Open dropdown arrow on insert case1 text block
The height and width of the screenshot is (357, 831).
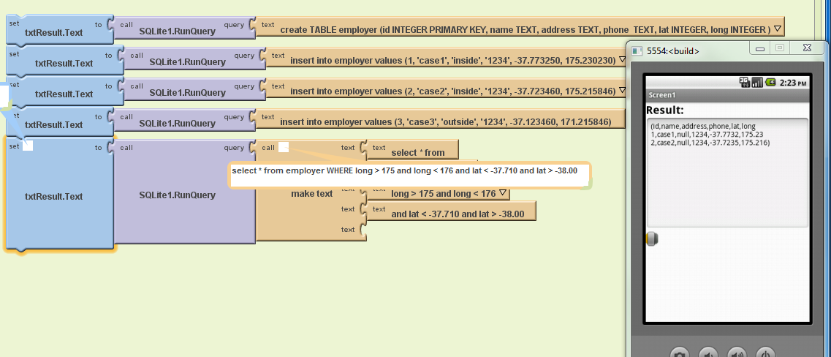point(623,60)
